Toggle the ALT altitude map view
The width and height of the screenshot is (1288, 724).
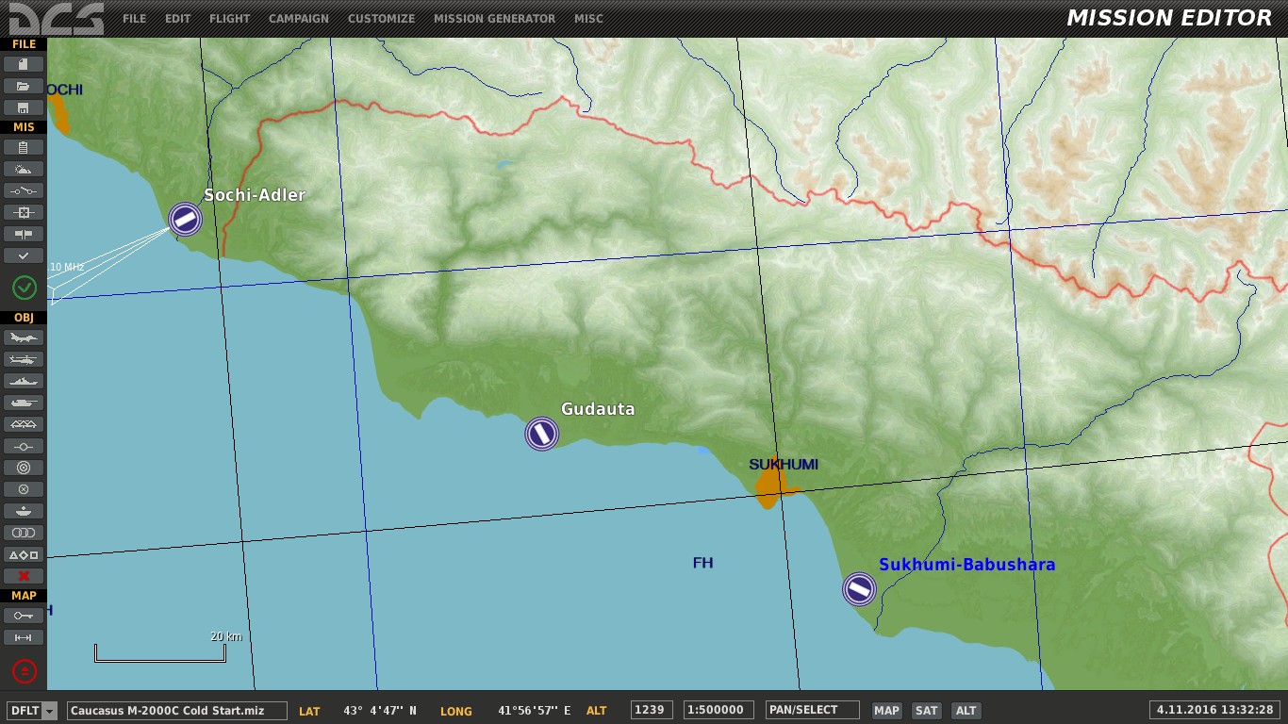coord(966,711)
